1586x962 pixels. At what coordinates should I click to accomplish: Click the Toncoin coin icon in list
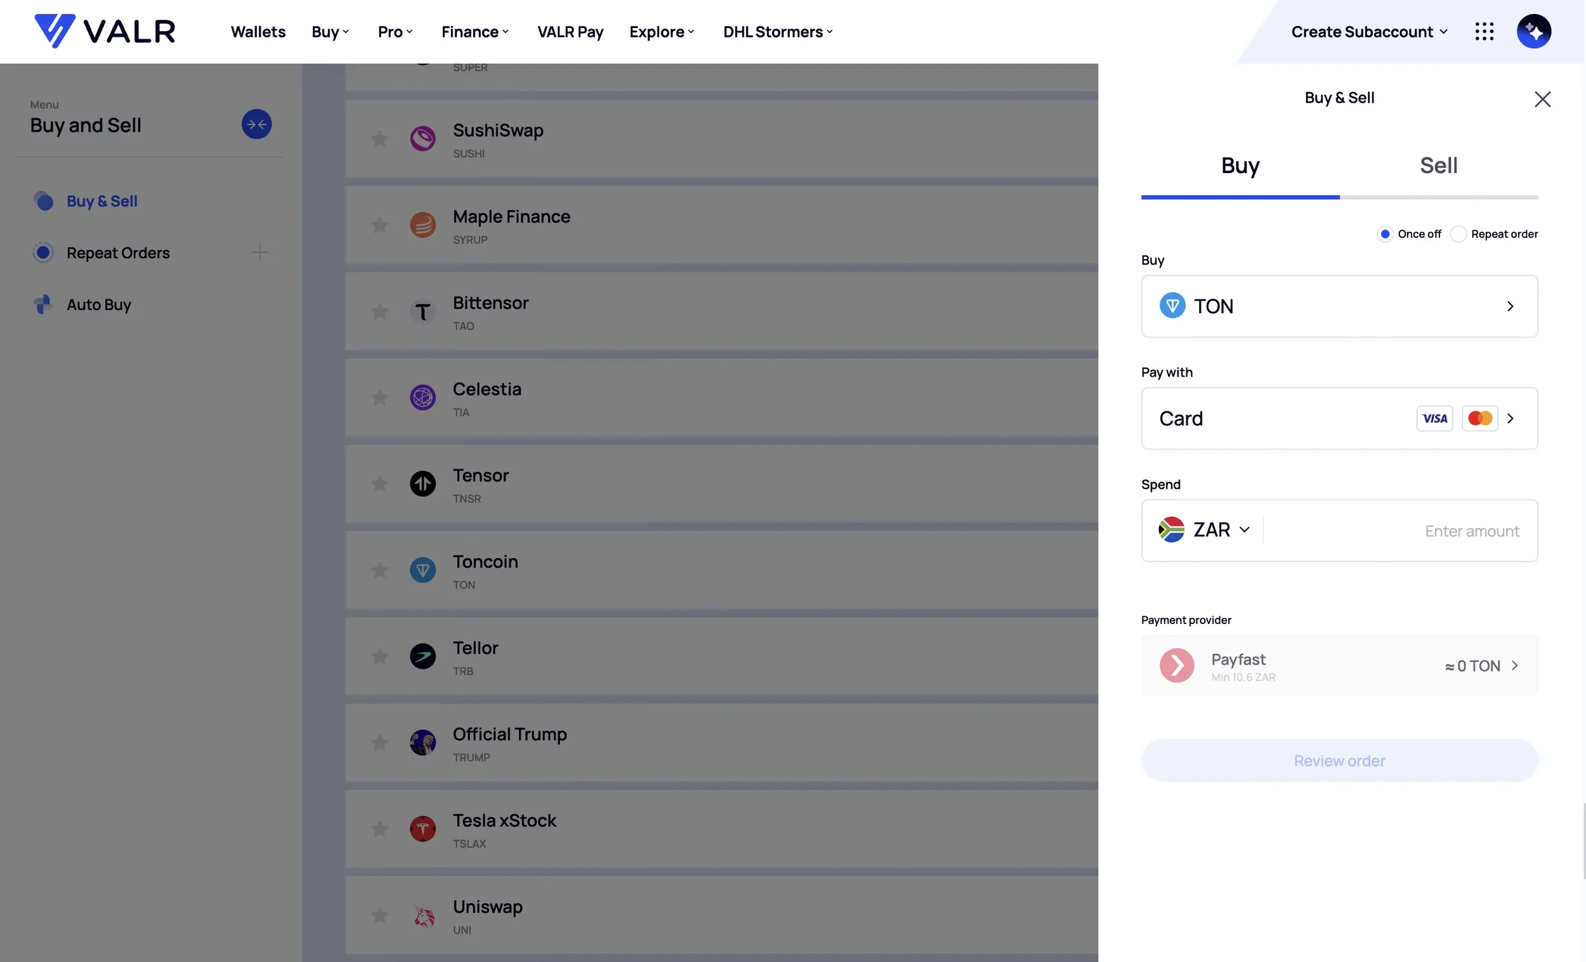point(423,570)
